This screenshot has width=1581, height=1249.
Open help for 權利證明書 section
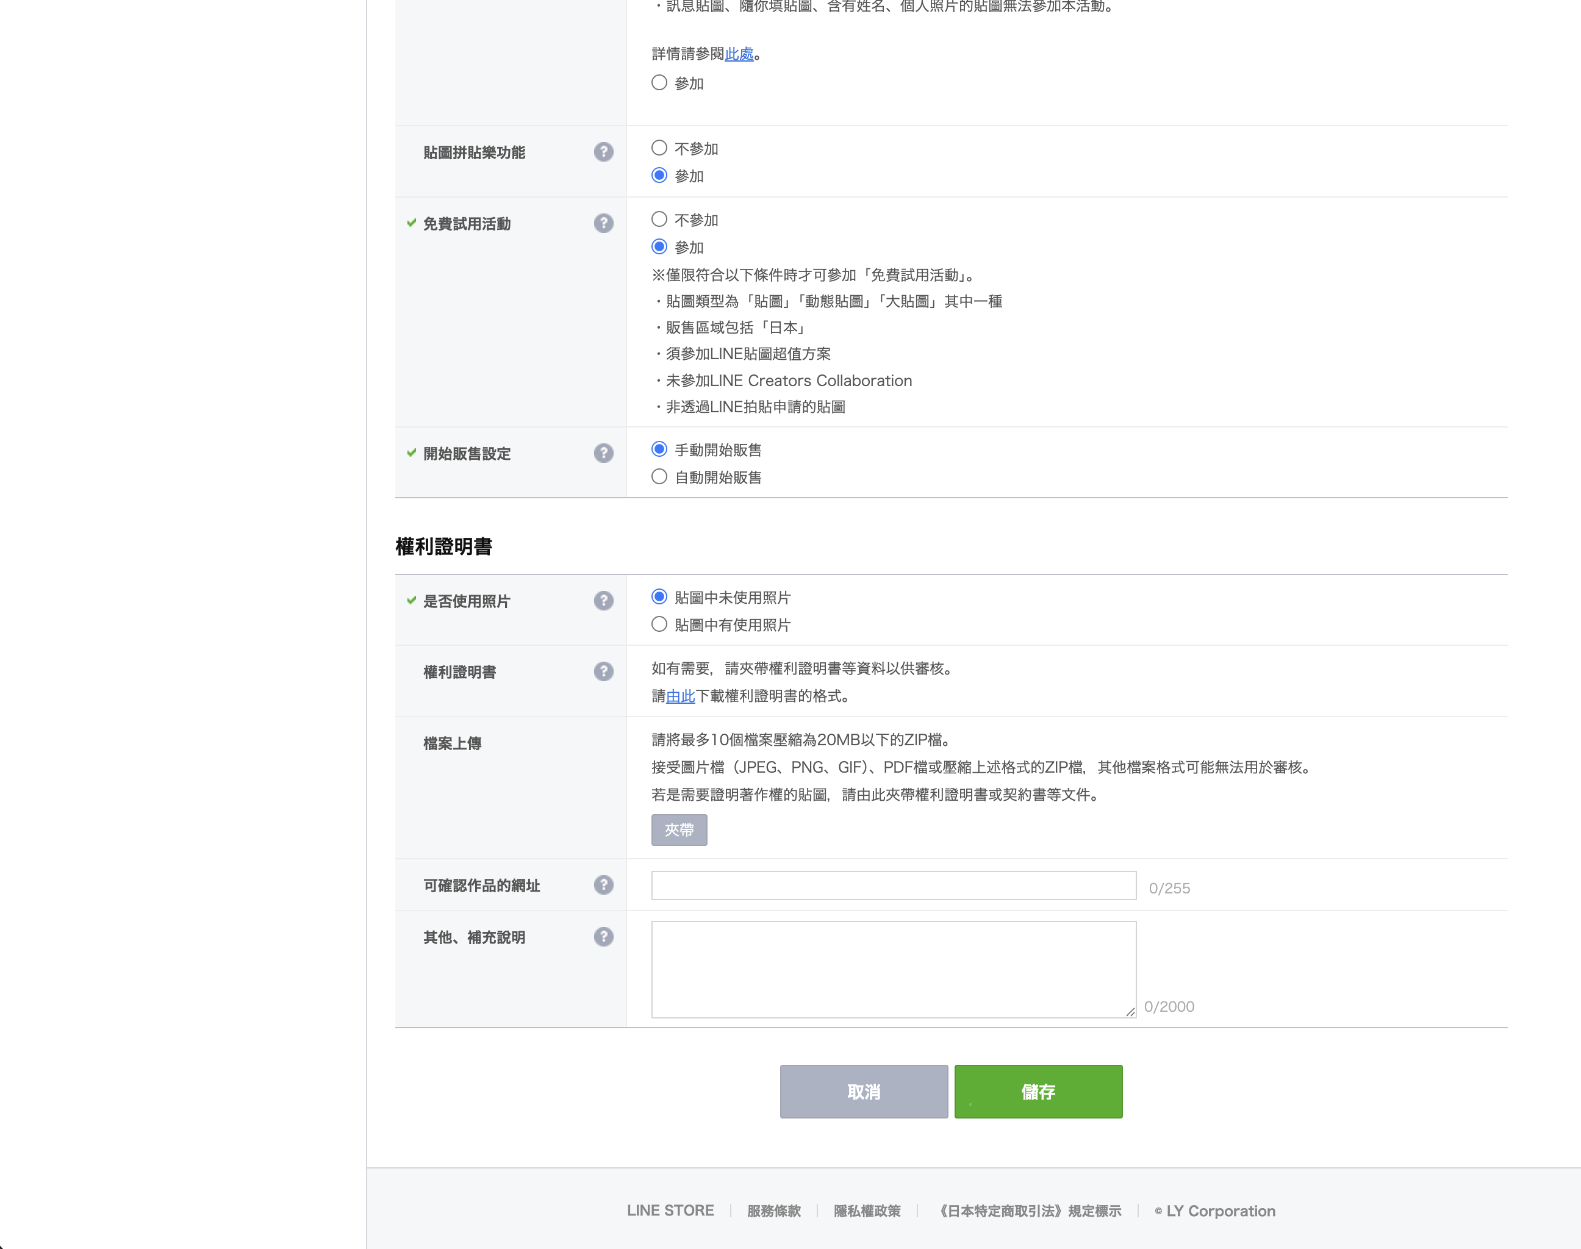(603, 671)
